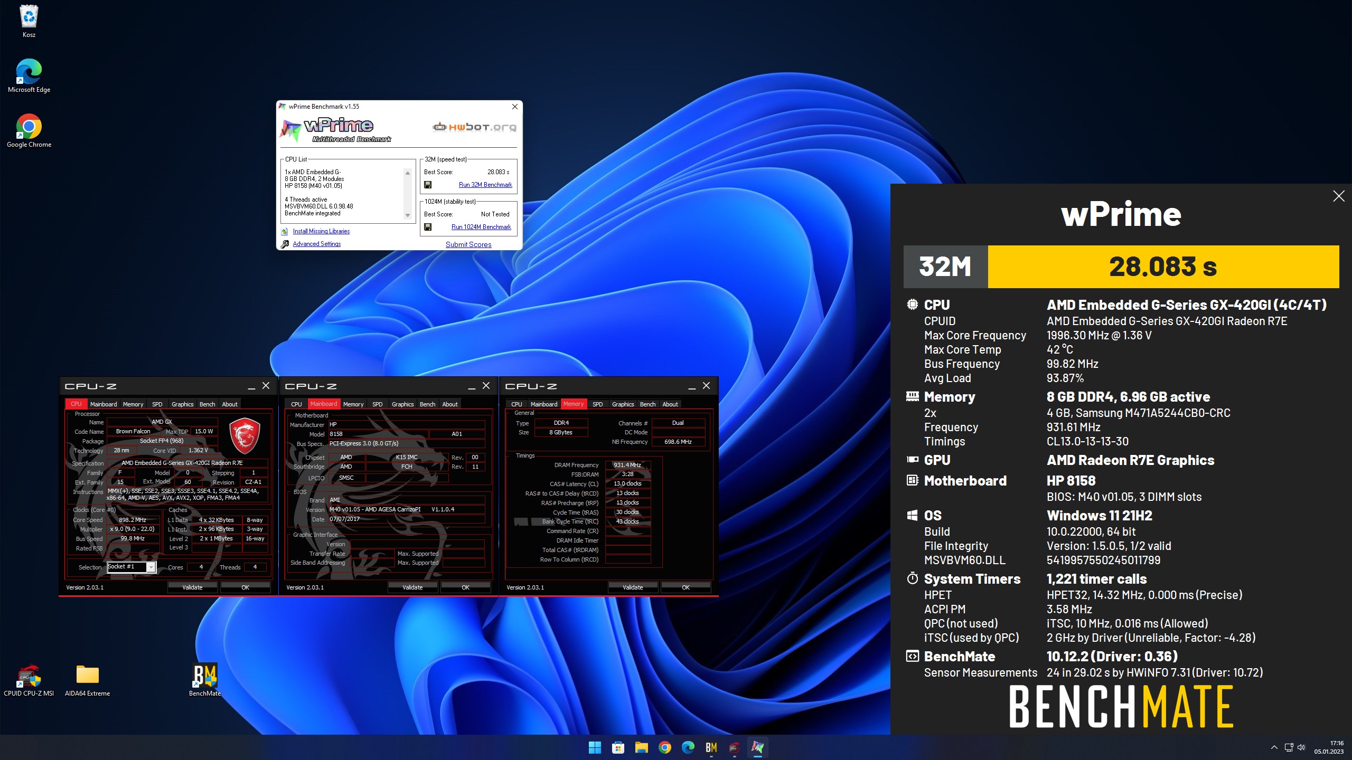Click the hwbot.org logo in wPrime
This screenshot has height=760, width=1352.
pyautogui.click(x=474, y=127)
